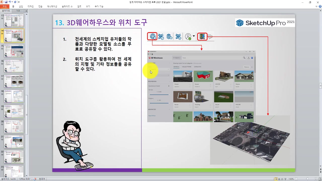Open the search magnifier in 3D Warehouse
Screen dimensions: 322x181
244,58
